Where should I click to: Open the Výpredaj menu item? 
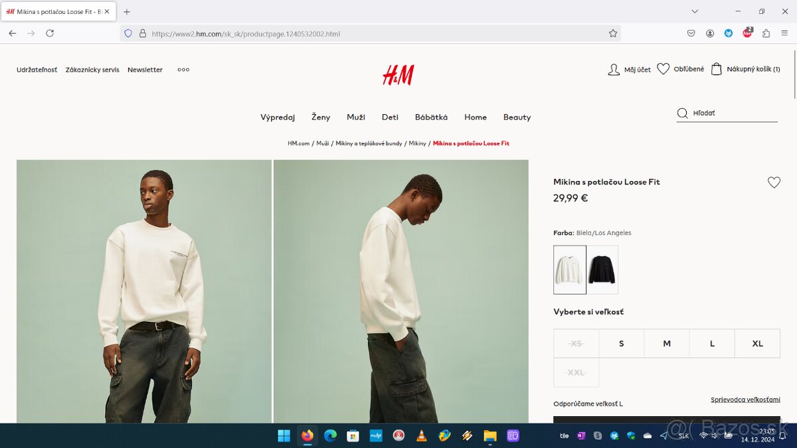pyautogui.click(x=278, y=117)
